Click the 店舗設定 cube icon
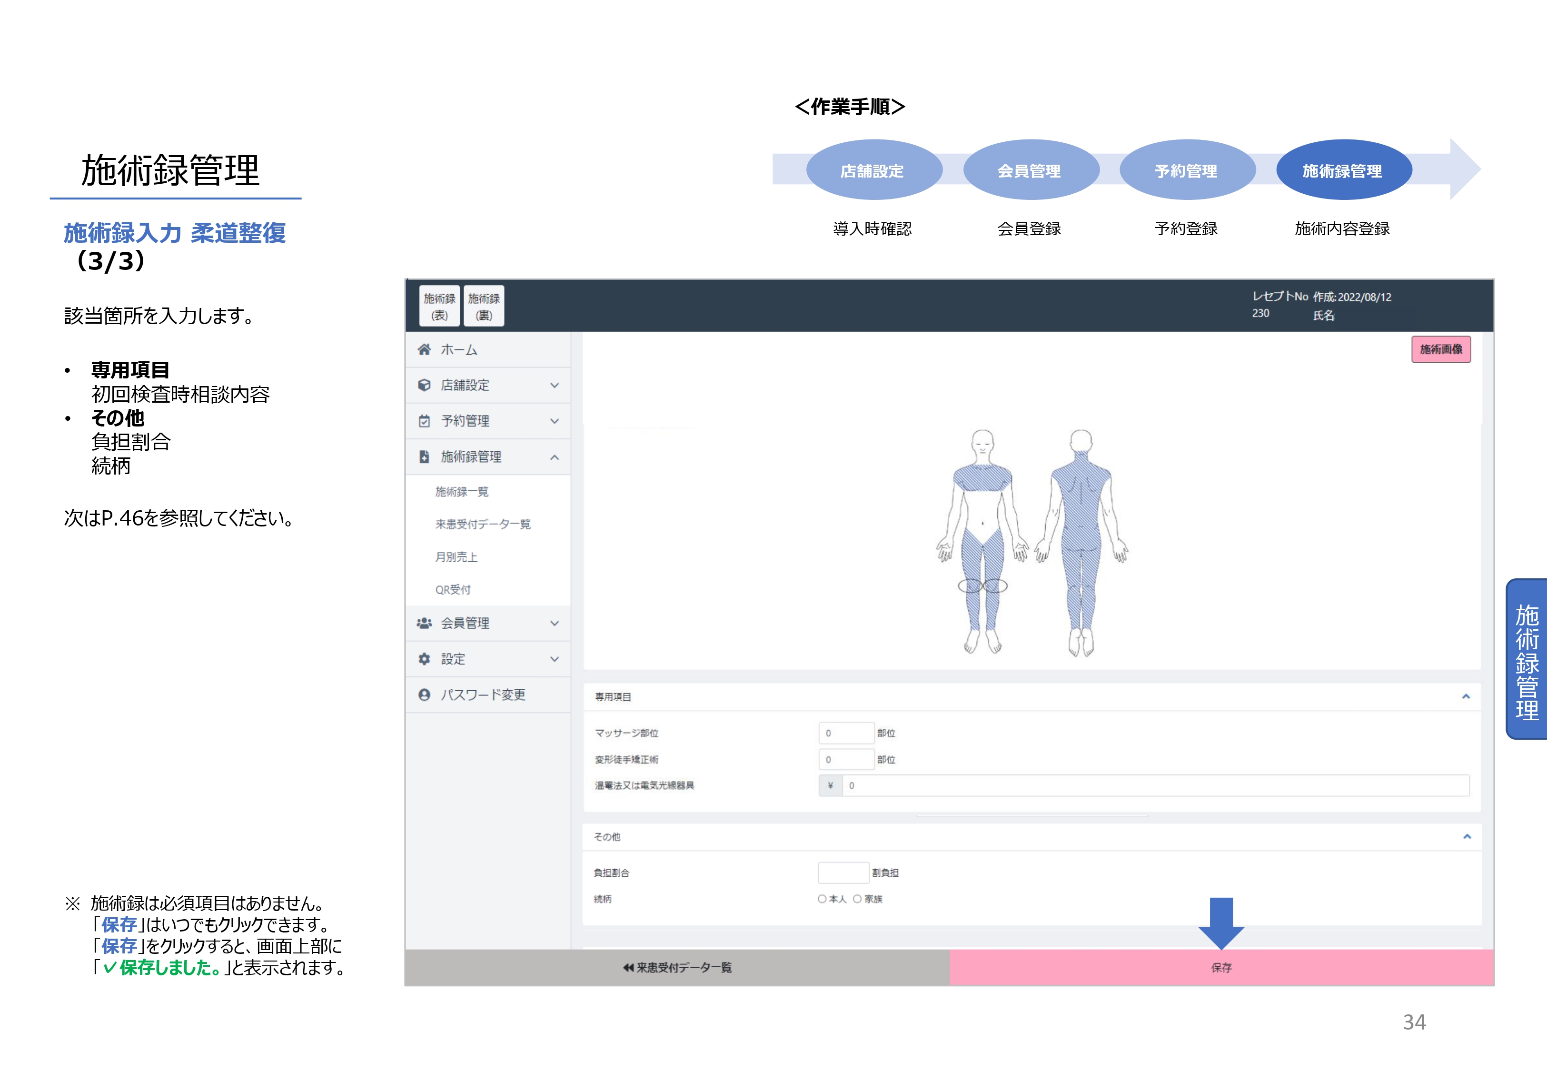Screen dimensions: 1547x1071 coord(424,385)
